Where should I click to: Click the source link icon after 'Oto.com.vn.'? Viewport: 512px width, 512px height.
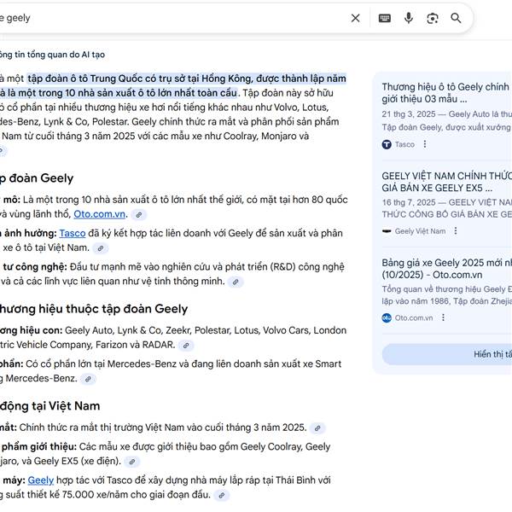pyautogui.click(x=139, y=215)
